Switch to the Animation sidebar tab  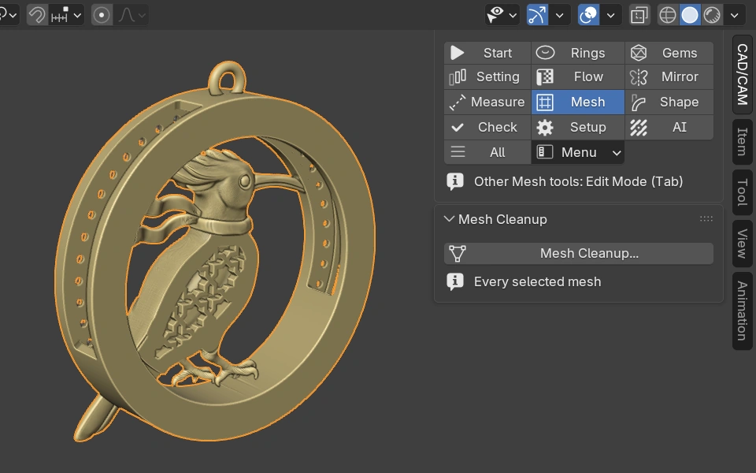742,311
